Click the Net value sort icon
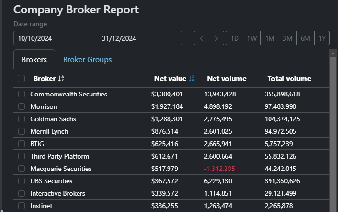 [192, 79]
